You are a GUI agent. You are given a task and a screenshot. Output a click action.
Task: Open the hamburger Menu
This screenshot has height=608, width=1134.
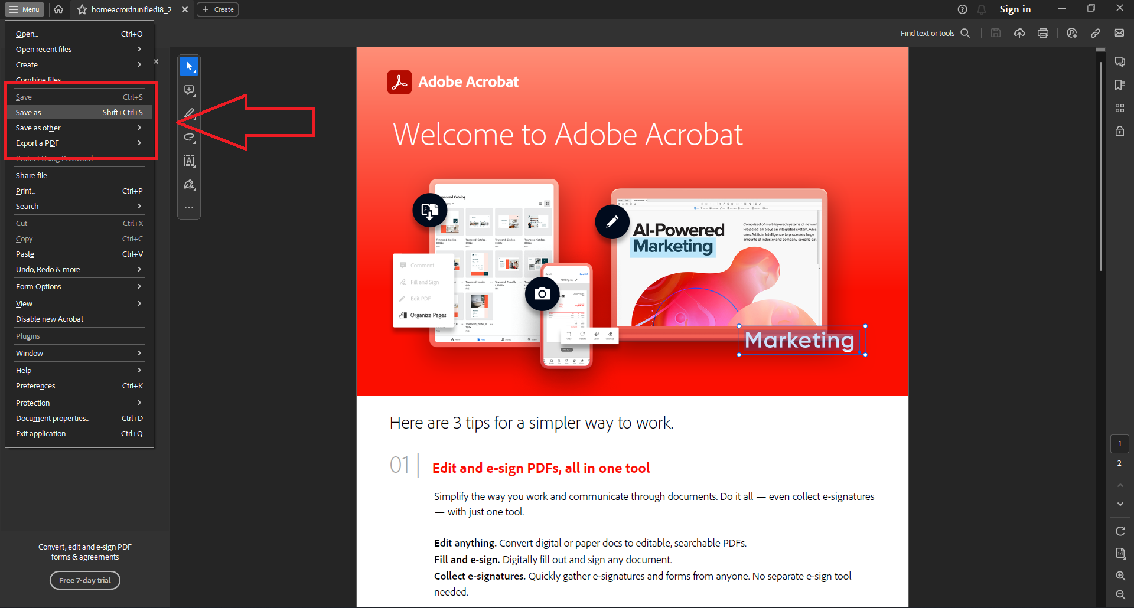pos(24,9)
